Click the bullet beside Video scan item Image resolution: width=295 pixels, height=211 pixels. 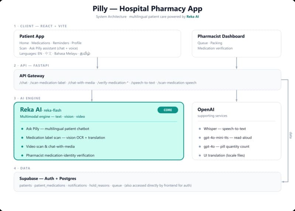(x=22, y=147)
